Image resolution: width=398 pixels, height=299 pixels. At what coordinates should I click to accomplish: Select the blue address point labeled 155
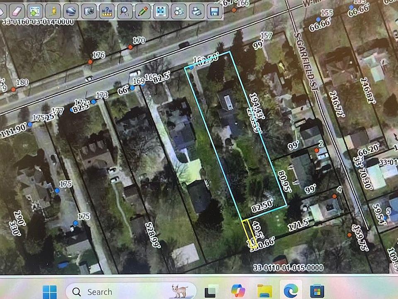(318, 20)
